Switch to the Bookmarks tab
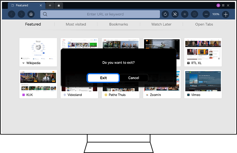 (118, 24)
